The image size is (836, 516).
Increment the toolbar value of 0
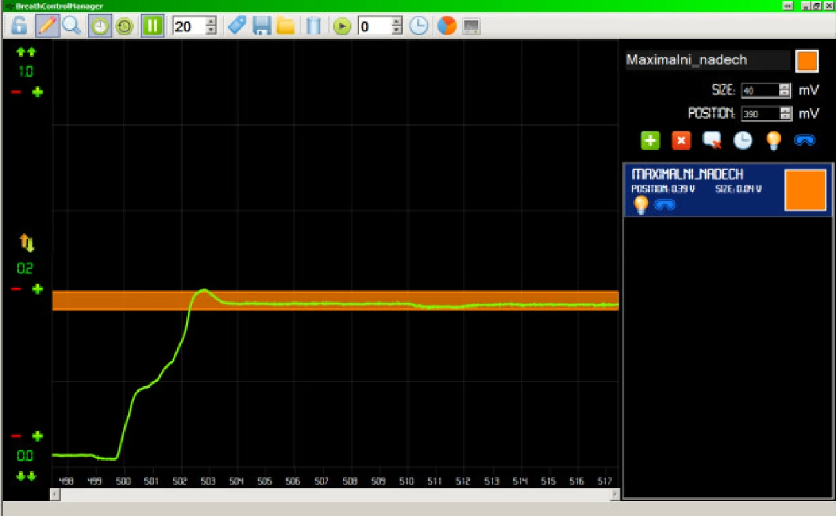(x=397, y=21)
